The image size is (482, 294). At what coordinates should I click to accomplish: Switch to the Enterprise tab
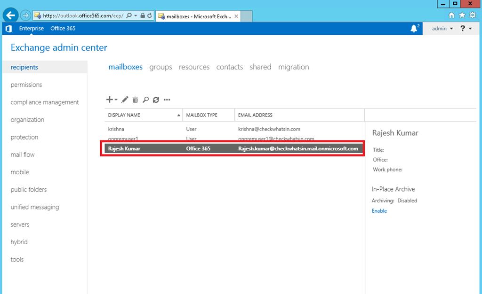[x=32, y=29]
